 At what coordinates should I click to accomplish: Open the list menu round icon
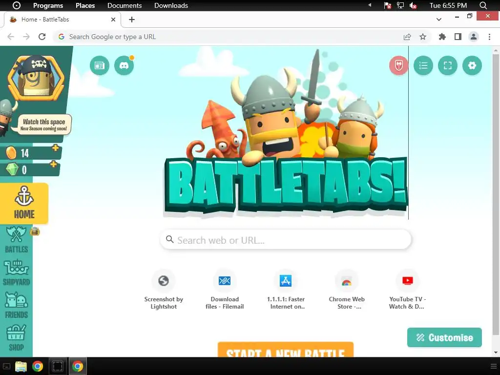[423, 66]
